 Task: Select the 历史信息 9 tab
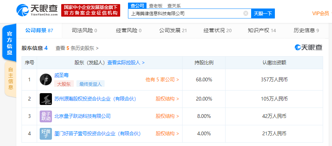pos(306,31)
